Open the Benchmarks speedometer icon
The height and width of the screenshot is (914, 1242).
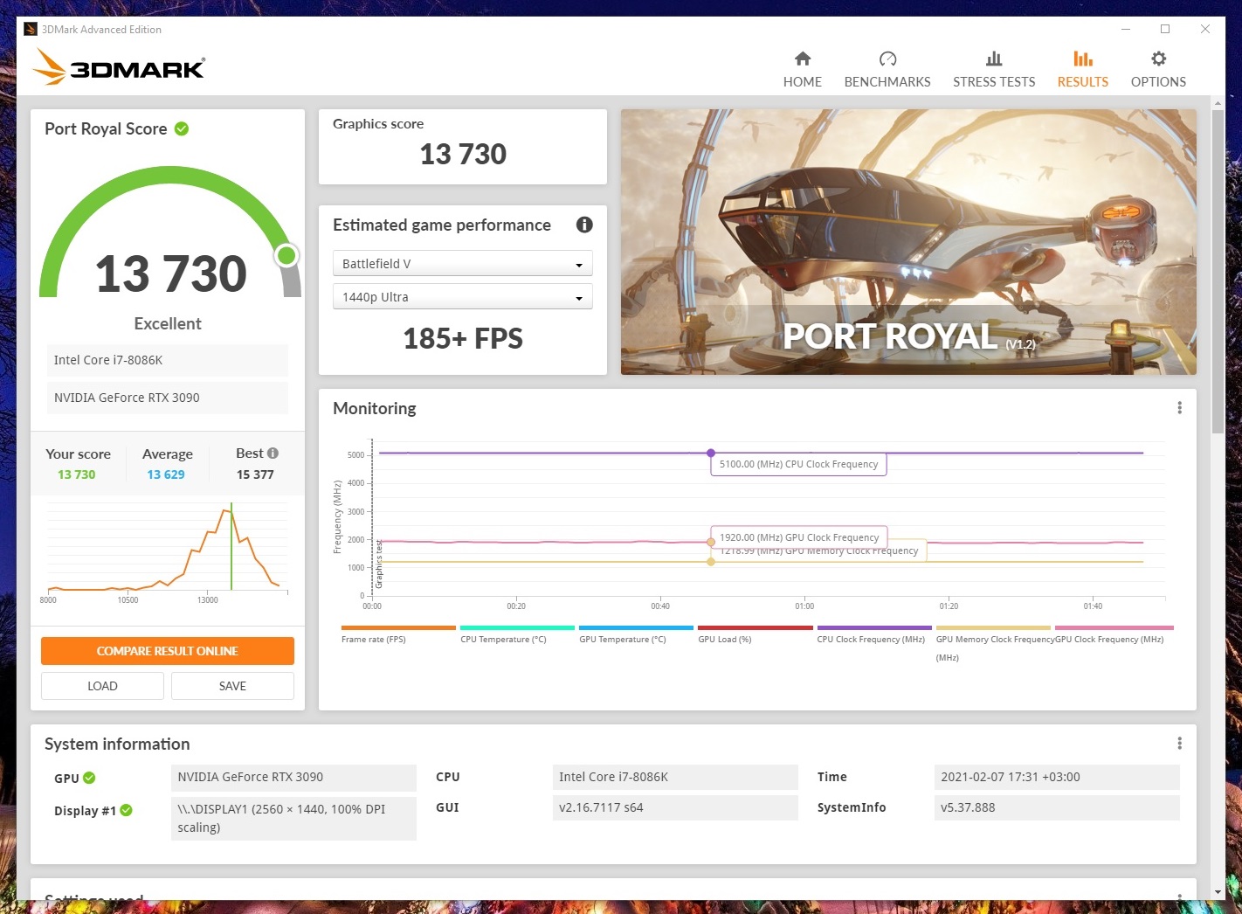click(887, 59)
